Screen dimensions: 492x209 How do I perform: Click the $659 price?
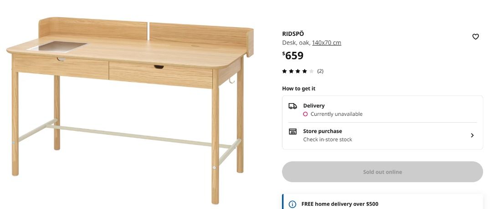tap(293, 56)
